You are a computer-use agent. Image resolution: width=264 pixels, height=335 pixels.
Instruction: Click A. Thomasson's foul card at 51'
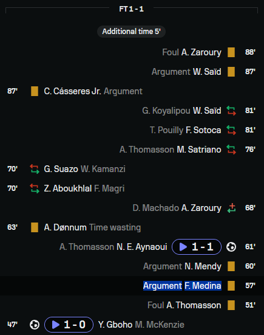pyautogui.click(x=231, y=305)
